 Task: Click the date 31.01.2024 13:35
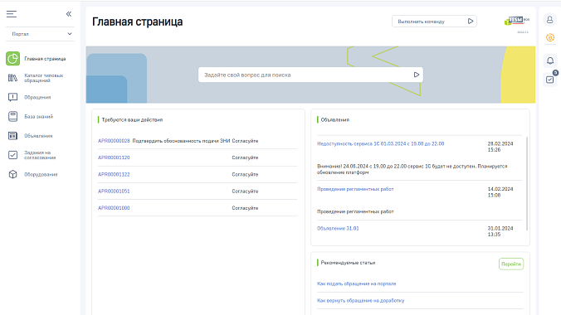pos(500,231)
